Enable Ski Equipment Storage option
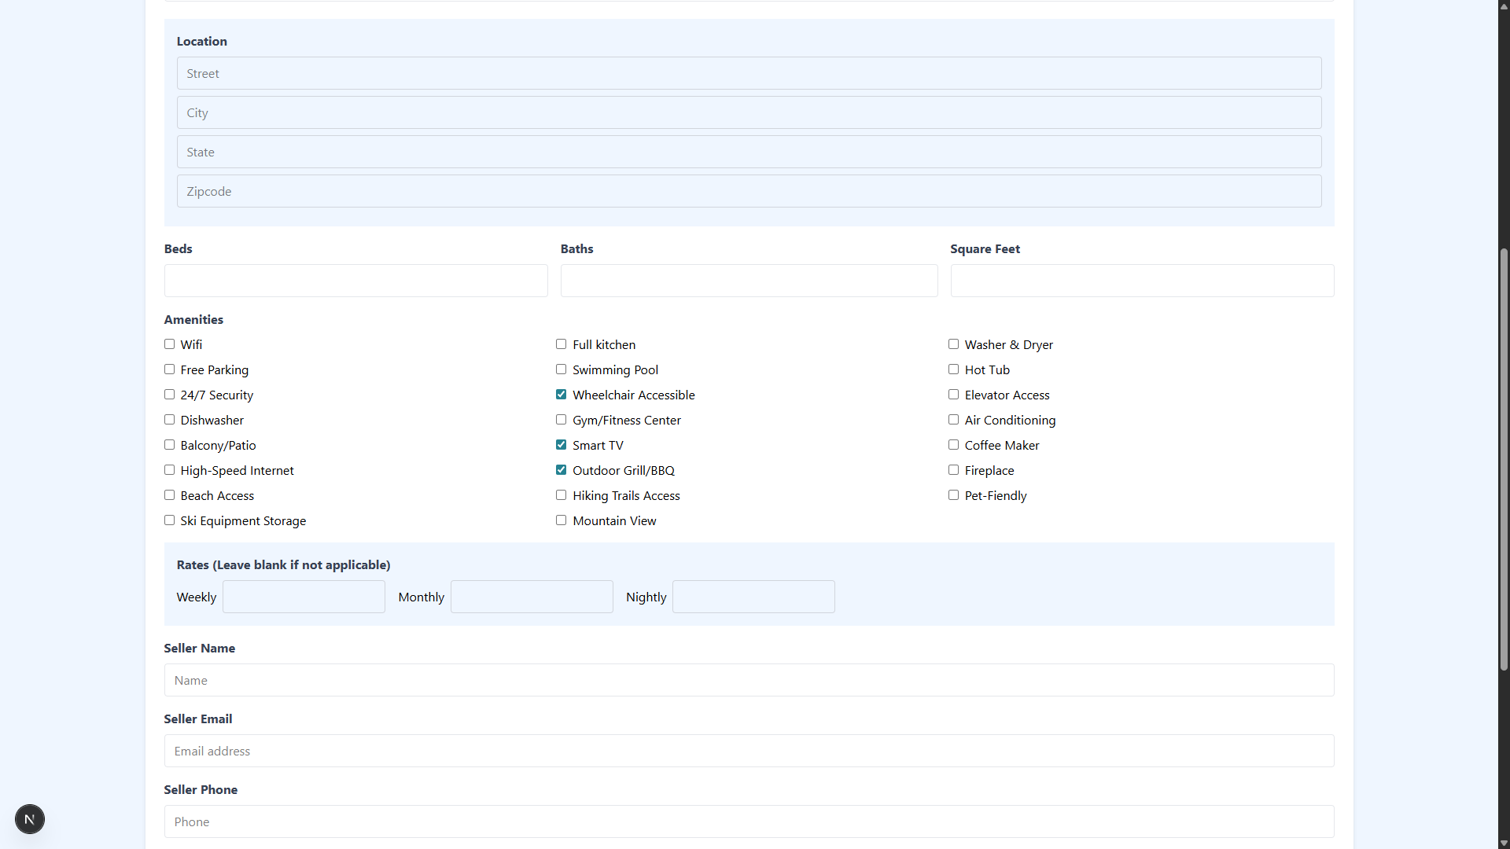Image resolution: width=1510 pixels, height=849 pixels. (169, 520)
